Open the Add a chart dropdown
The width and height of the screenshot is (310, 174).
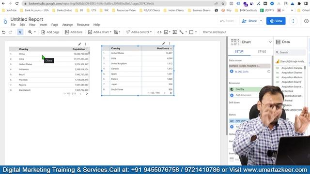(100, 32)
